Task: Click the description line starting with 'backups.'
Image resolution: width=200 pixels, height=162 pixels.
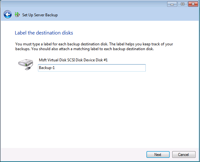Action: (84, 49)
